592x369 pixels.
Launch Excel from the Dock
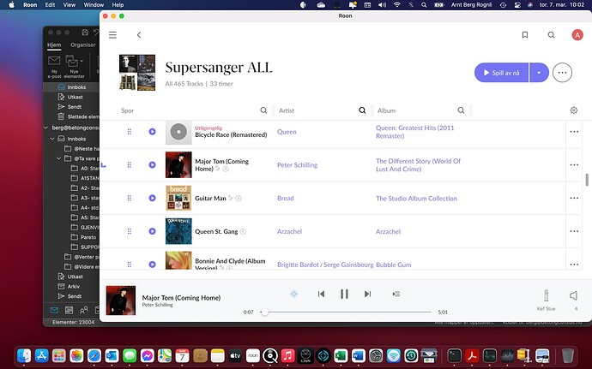coord(341,355)
